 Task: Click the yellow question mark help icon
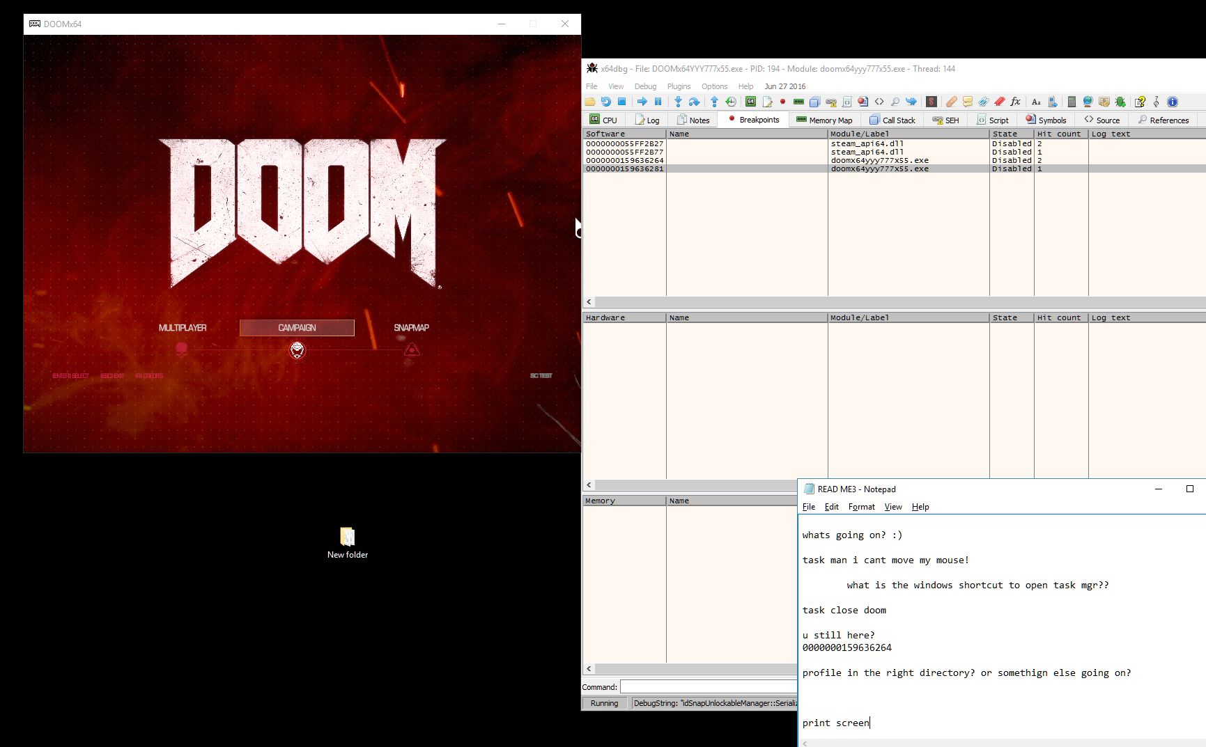[x=1141, y=102]
